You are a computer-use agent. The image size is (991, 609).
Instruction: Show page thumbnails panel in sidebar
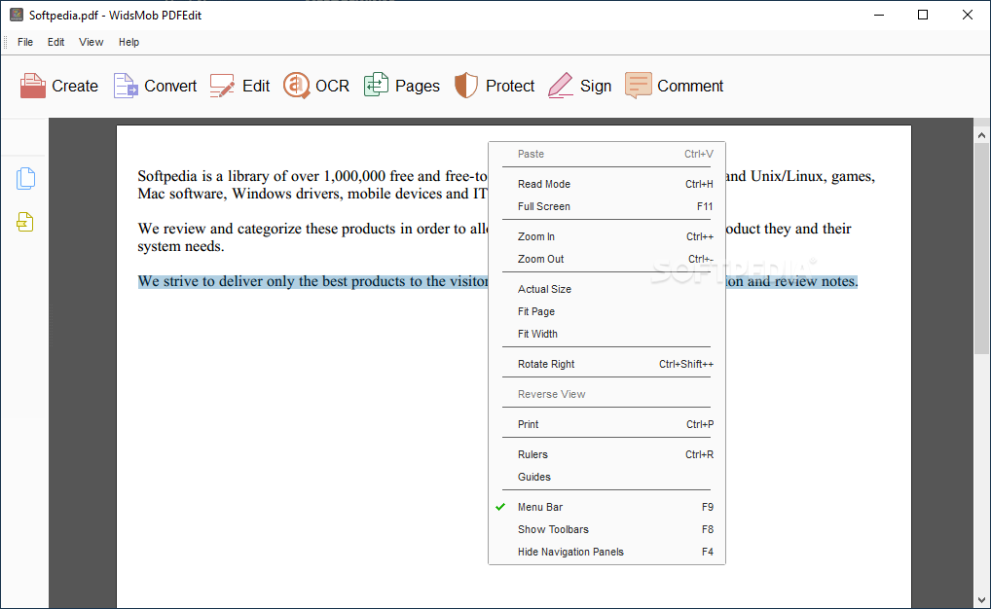pyautogui.click(x=25, y=179)
